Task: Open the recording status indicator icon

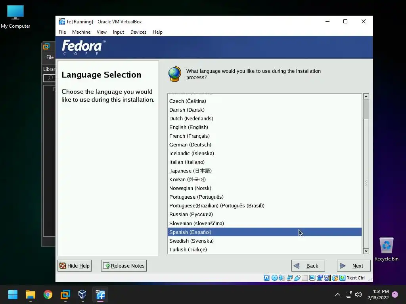Action: [x=320, y=278]
